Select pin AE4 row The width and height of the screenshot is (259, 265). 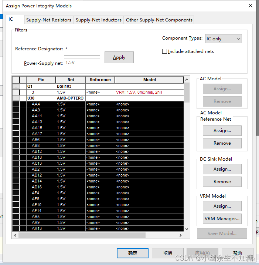(x=98, y=193)
